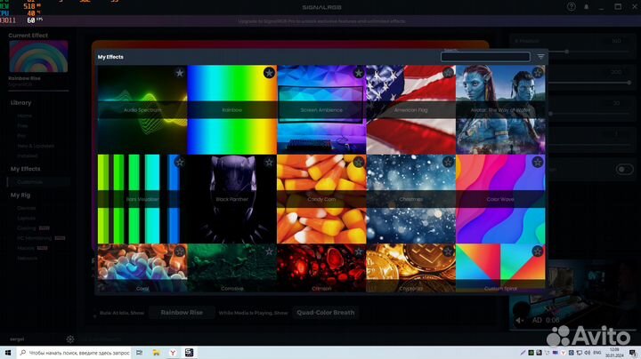Favorite the Rainbow effect with its star
641x359 pixels.
[x=269, y=73]
